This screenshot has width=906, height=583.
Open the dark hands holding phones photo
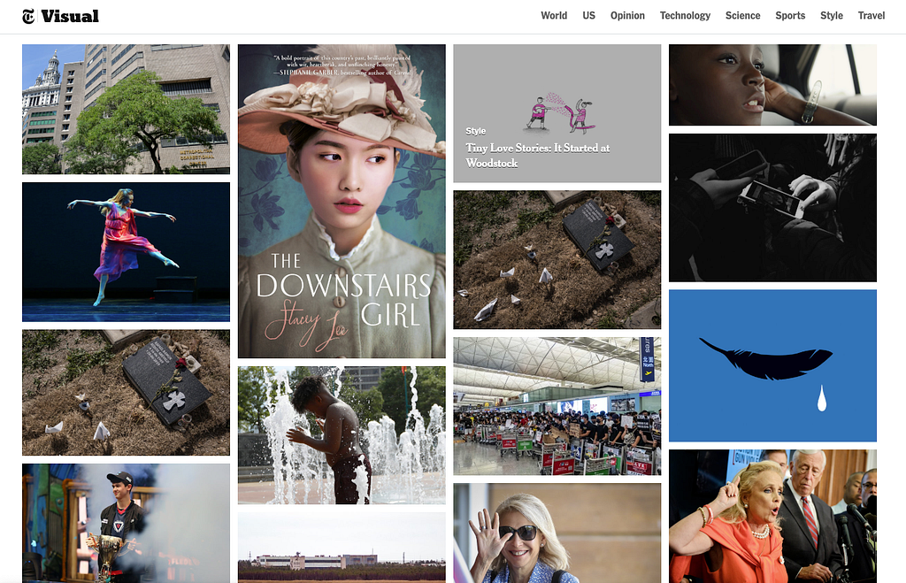pyautogui.click(x=772, y=208)
